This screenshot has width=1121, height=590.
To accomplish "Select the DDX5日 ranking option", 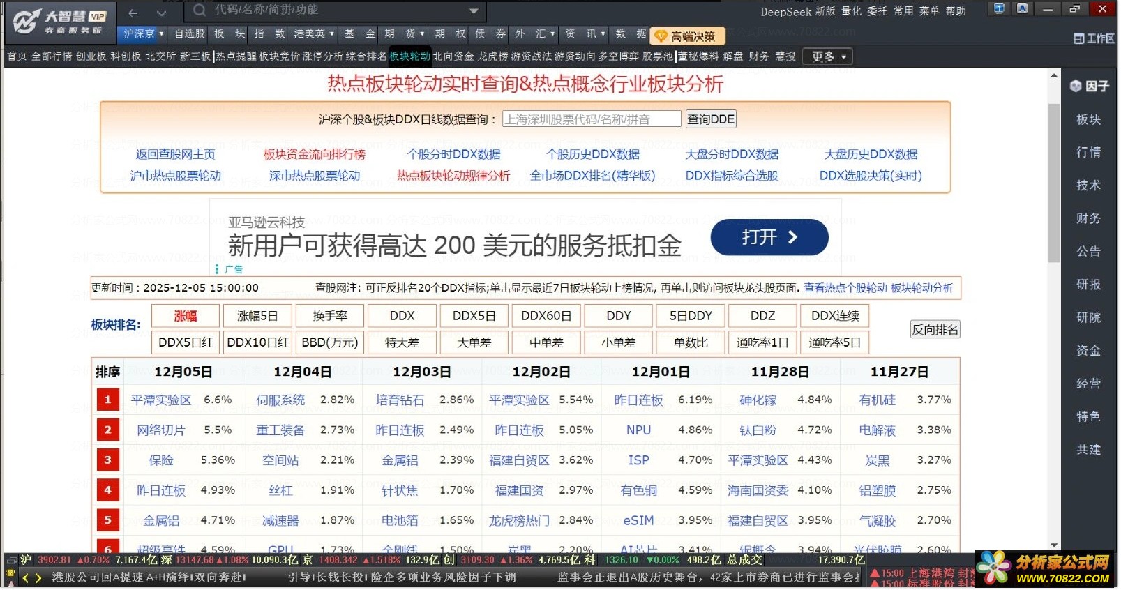I will 474,316.
